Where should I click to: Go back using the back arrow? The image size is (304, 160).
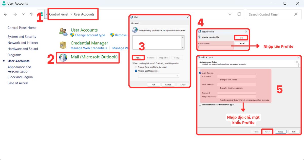tap(6, 14)
